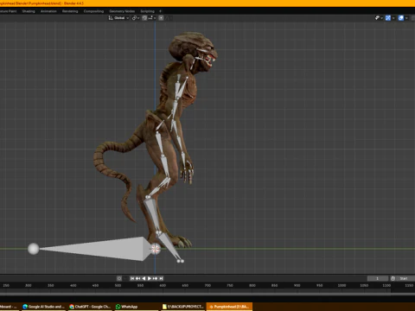The image size is (415, 311).
Task: Jump to the previous keyframe
Action: point(138,278)
